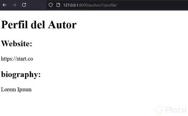Click the word 'Autor' in the heading

(62, 25)
